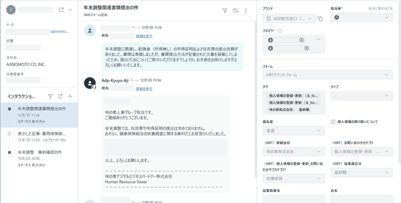Viewport: 401px width, 203px height.
Task: Open the フォーム HRTチケットフォーム dropdown
Action: (327, 75)
